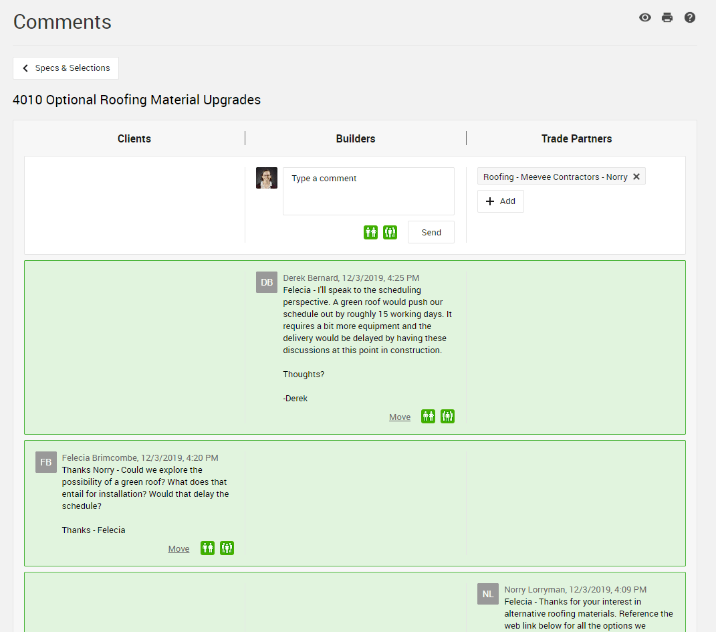Toggle two-person icon on Felecia Brimcombe's comment
The height and width of the screenshot is (632, 716).
(207, 548)
